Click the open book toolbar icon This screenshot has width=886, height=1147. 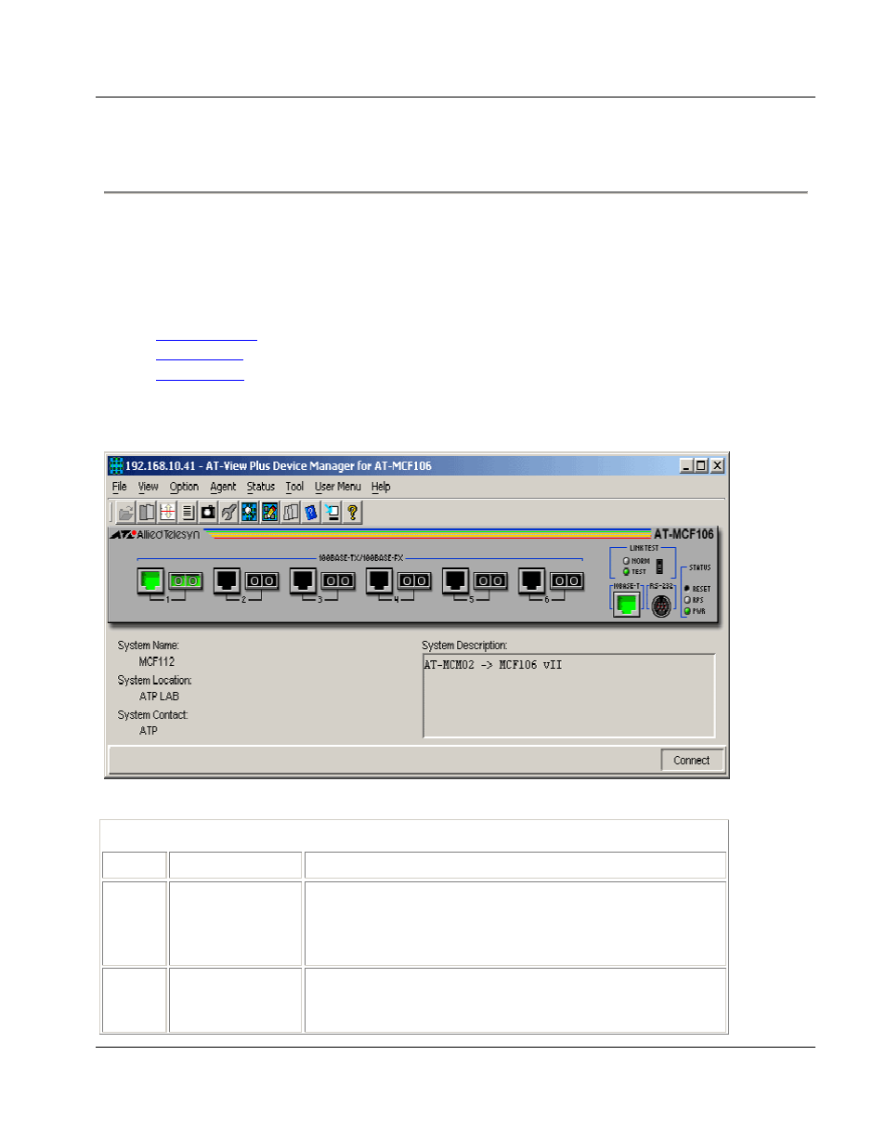(147, 512)
